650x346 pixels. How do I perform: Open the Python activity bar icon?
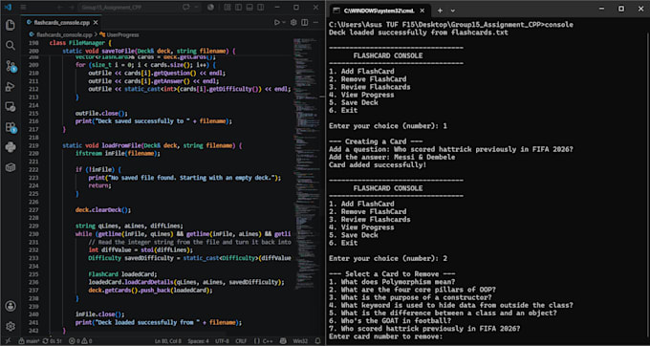click(x=11, y=147)
